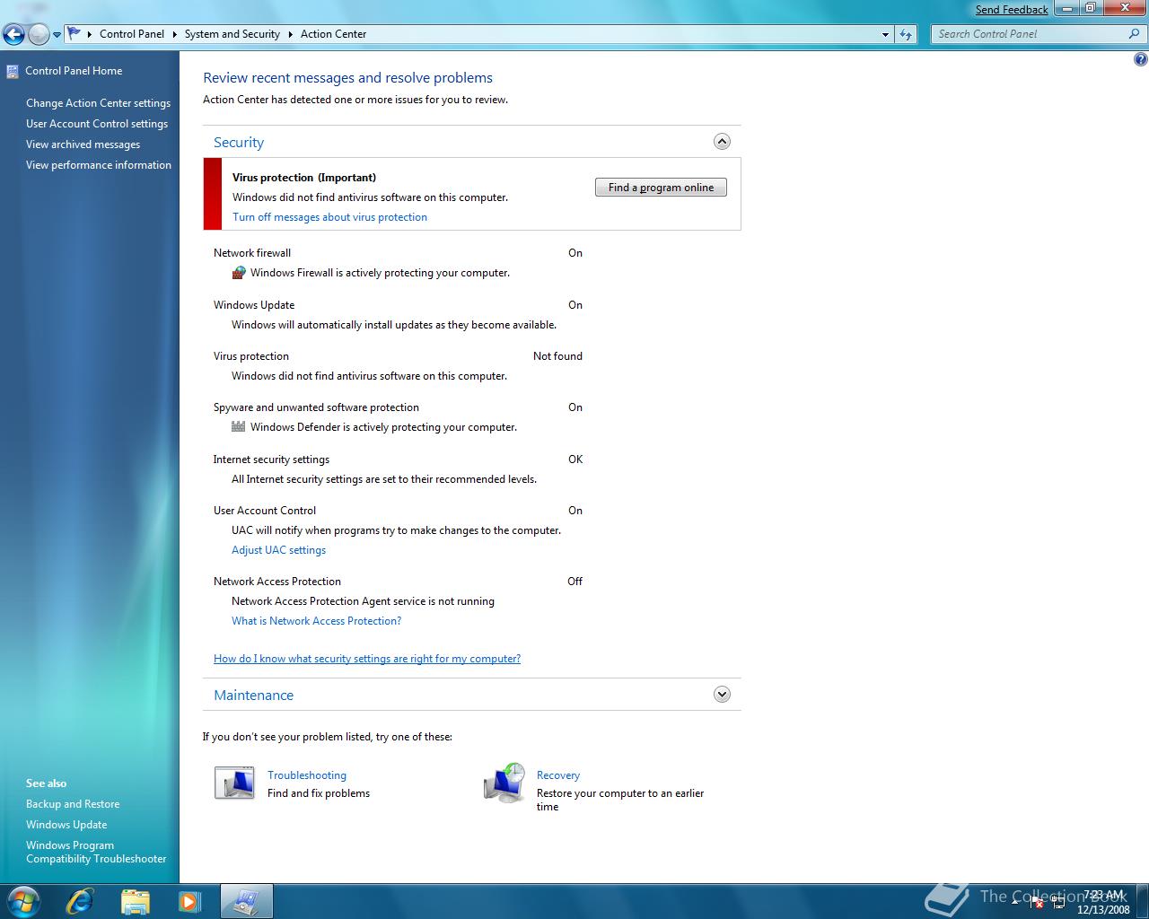The width and height of the screenshot is (1149, 919).
Task: Open Windows Program Compatibility Troubleshooter
Action: (96, 852)
